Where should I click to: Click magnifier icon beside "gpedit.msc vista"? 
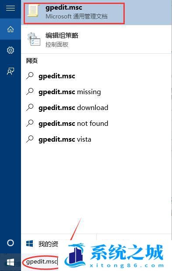pyautogui.click(x=30, y=139)
